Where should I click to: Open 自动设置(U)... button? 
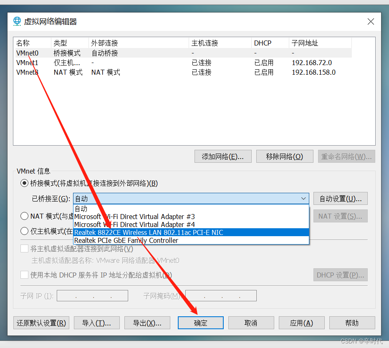(x=341, y=199)
